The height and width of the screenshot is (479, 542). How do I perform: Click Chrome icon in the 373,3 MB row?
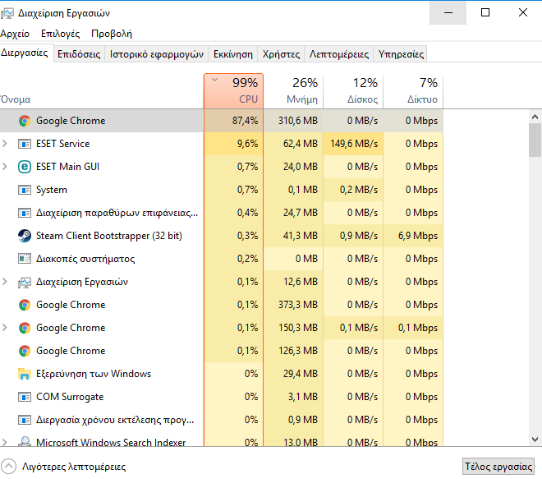[25, 305]
